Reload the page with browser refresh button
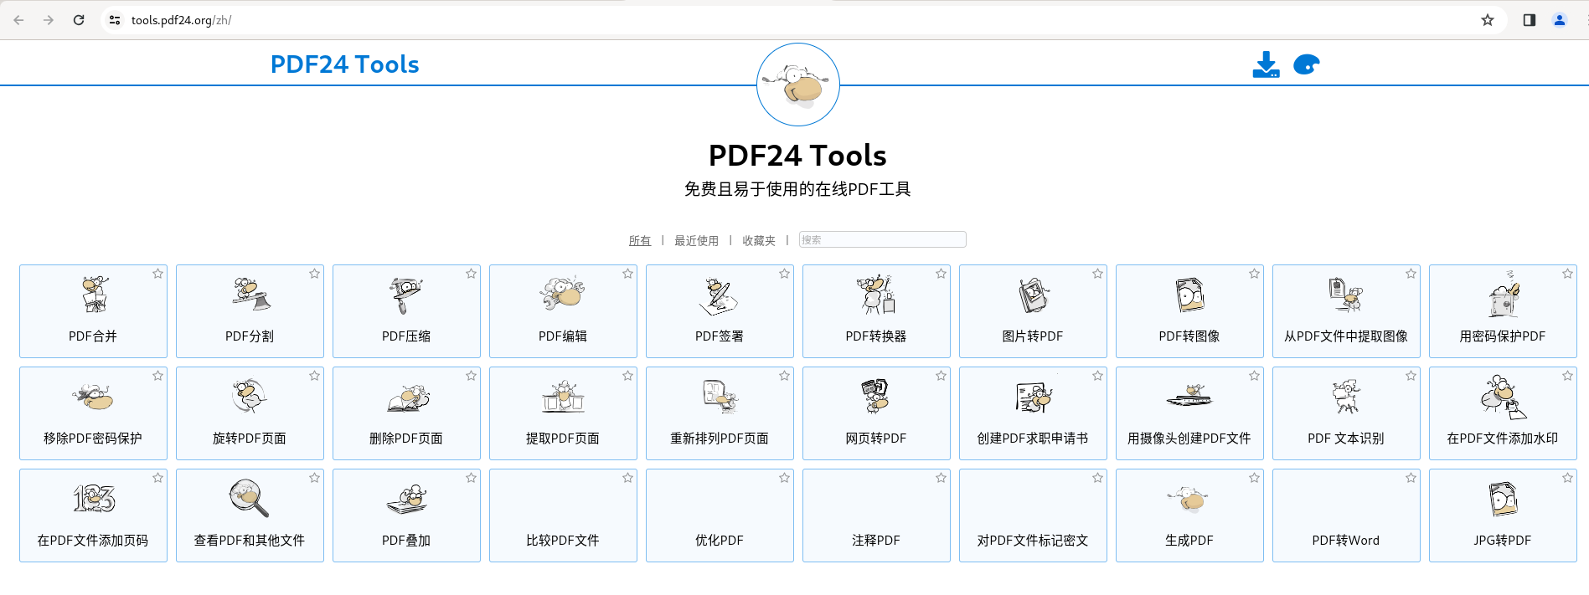Viewport: 1589px width, 595px height. [79, 20]
